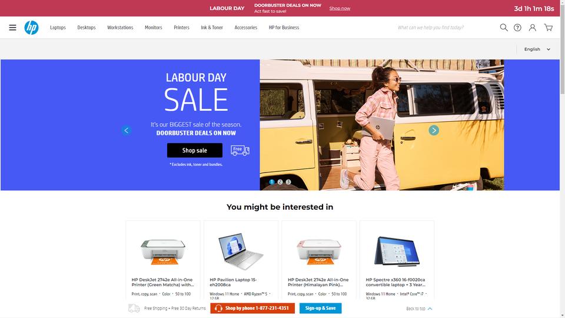
Task: Select carousel slide indicator 1
Action: pos(272,182)
